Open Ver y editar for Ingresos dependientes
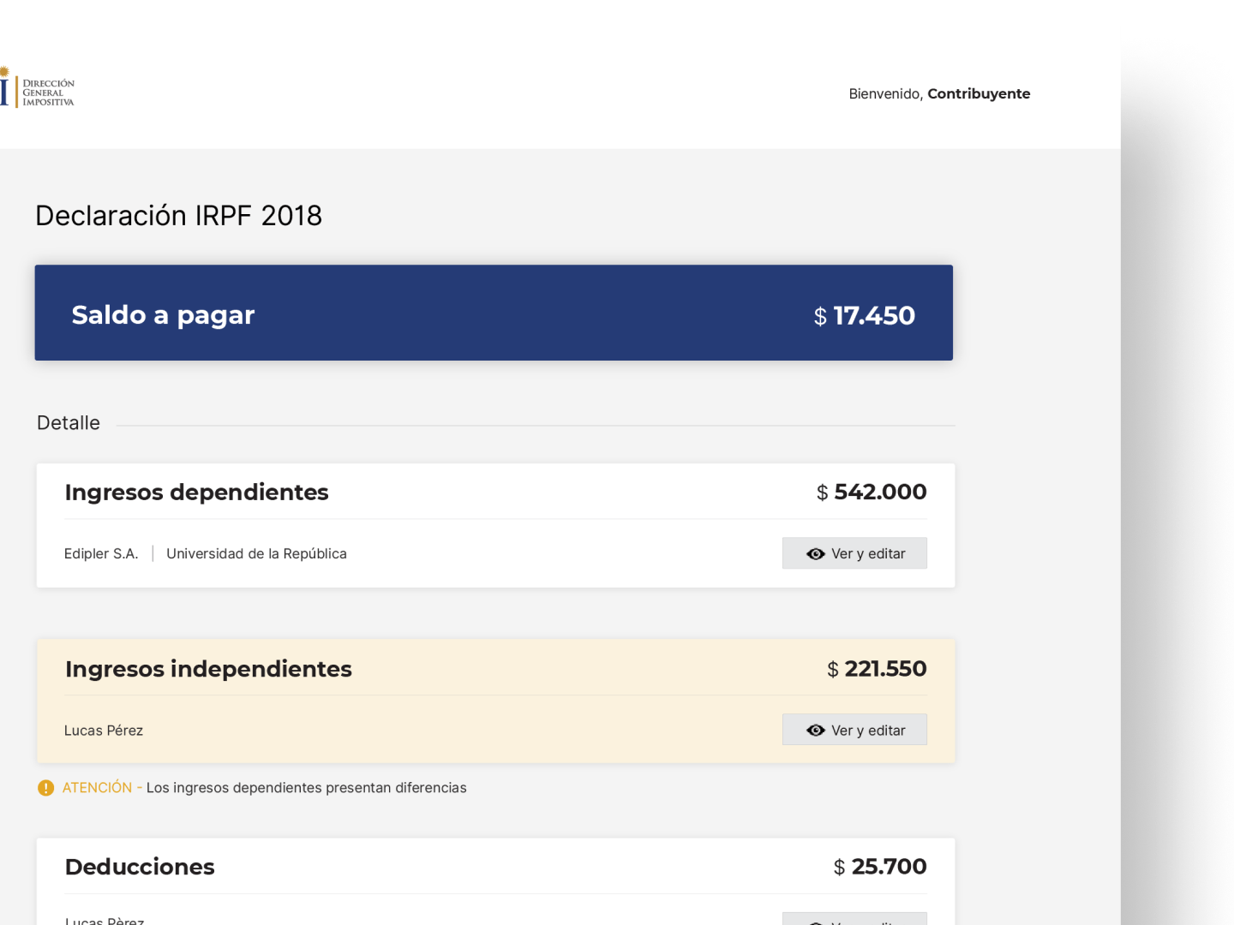The image size is (1234, 925). (x=854, y=553)
